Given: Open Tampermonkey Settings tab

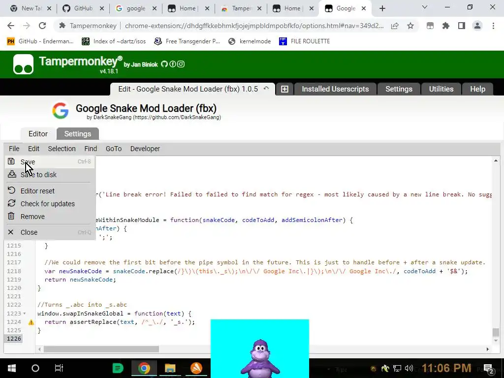Looking at the screenshot, I should click(399, 89).
